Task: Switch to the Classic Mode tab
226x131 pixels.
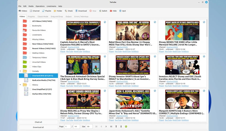Action: [x=43, y=17]
